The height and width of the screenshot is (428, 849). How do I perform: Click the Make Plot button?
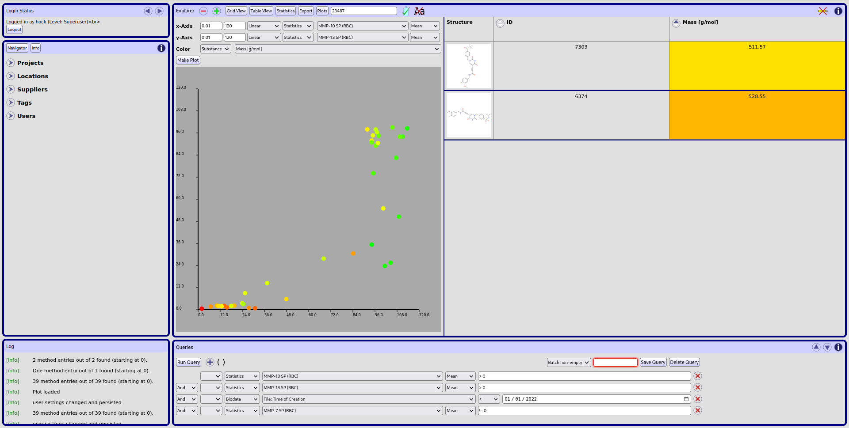click(188, 60)
